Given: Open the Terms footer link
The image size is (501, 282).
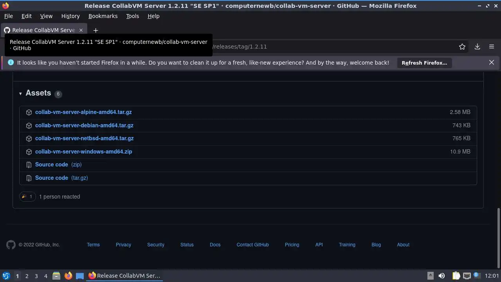Looking at the screenshot, I should click(x=93, y=245).
